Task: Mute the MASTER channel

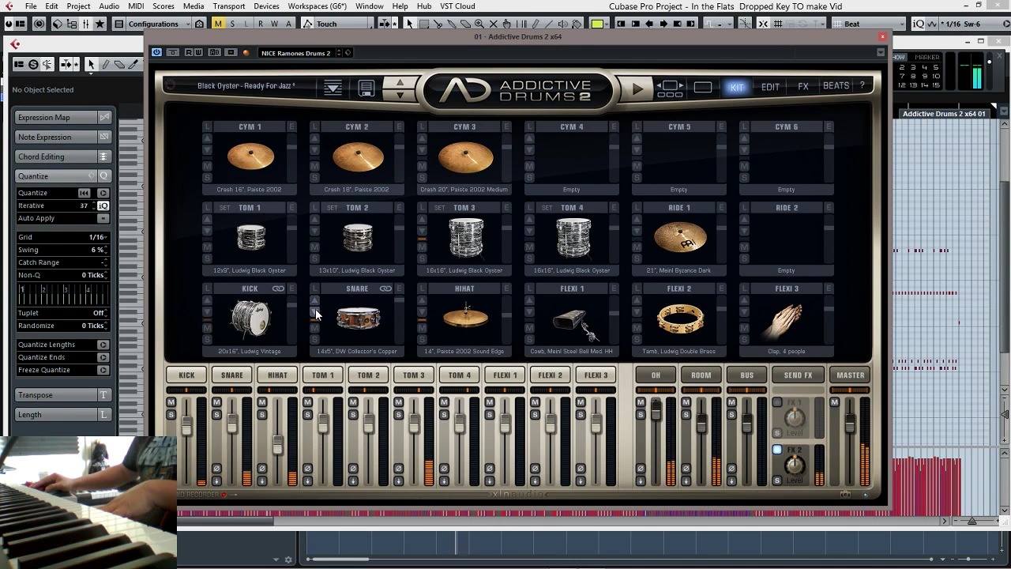Action: (834, 403)
